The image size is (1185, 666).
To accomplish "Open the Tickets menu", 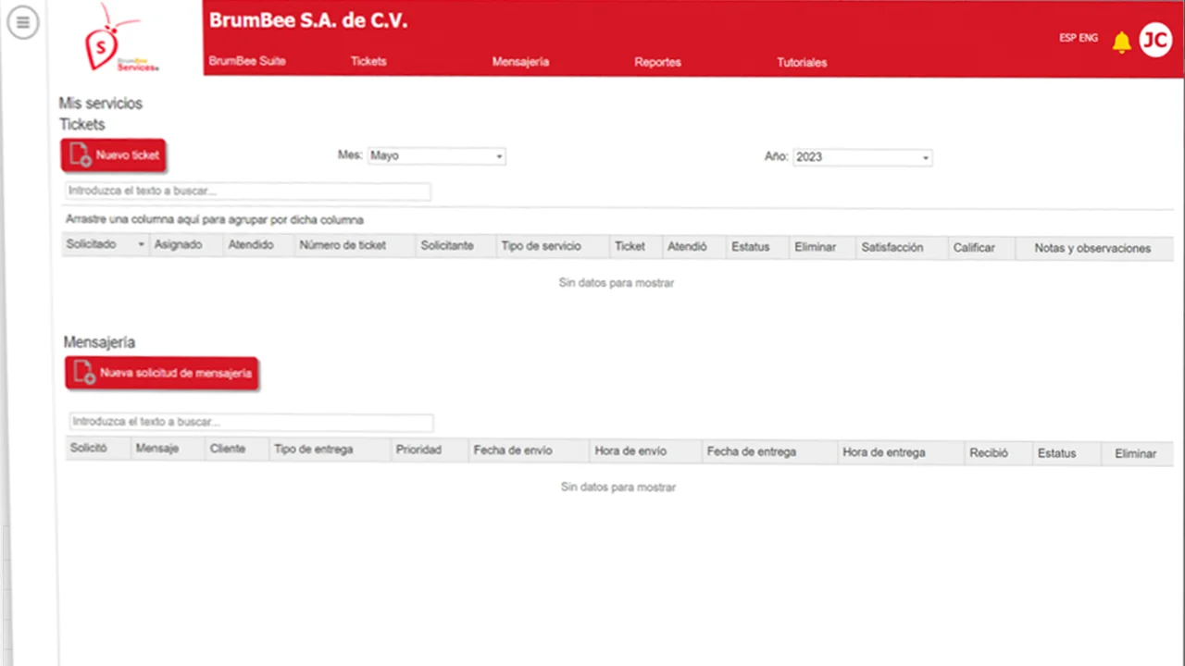I will (x=368, y=61).
